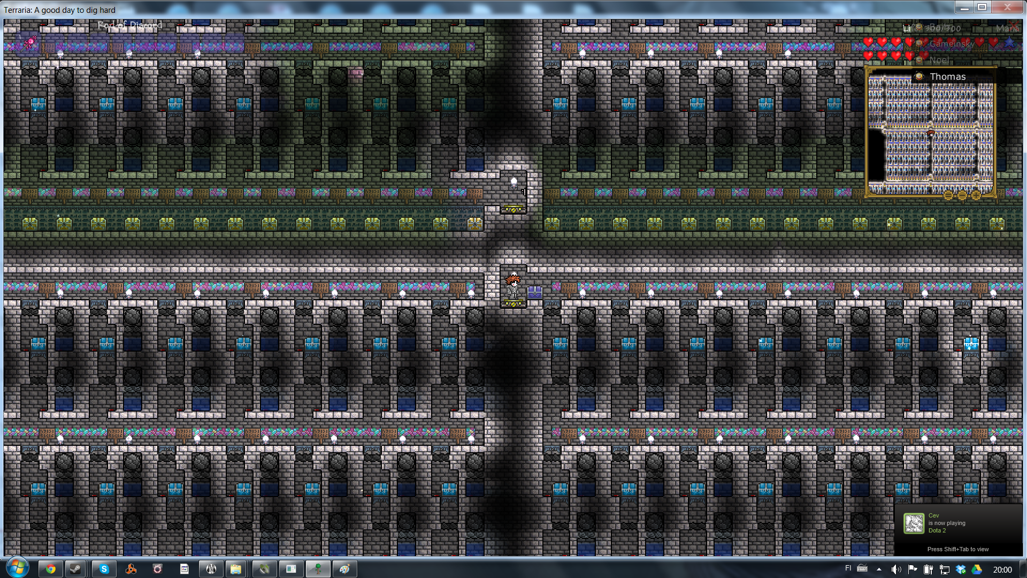Screen dimensions: 1027x578
Task: Open the volume speaker control
Action: point(896,569)
